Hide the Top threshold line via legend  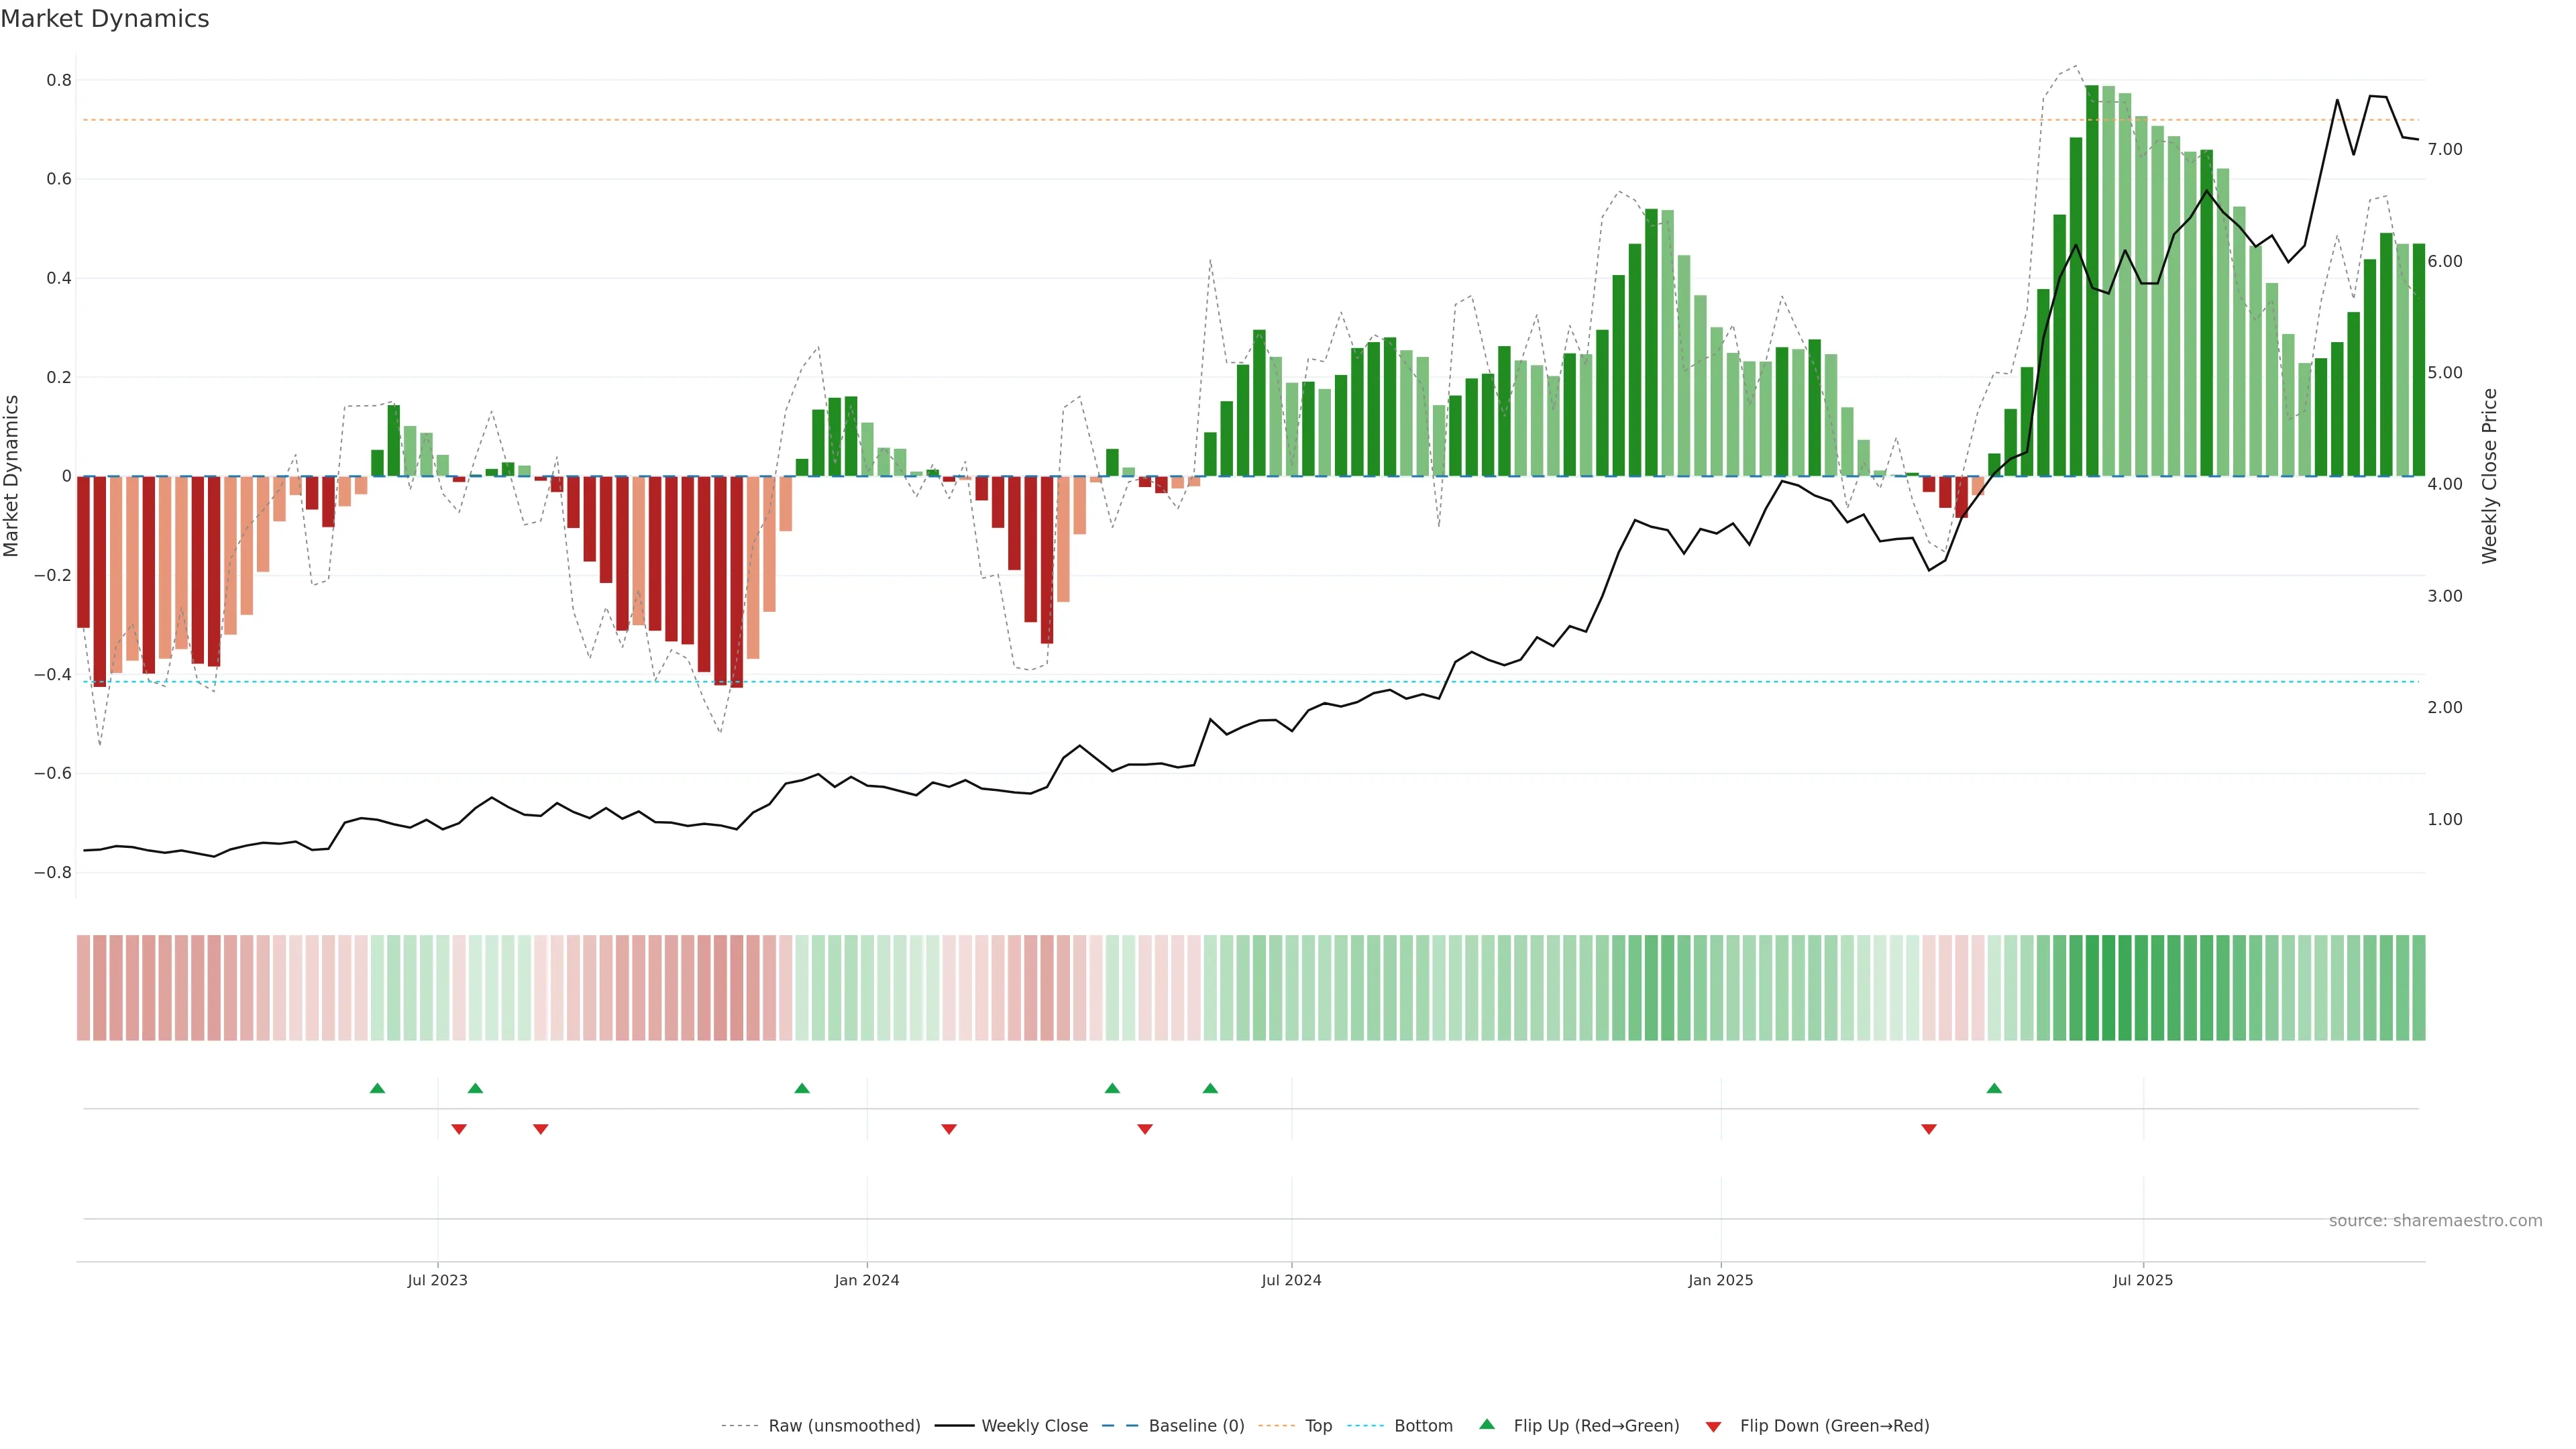pyautogui.click(x=1318, y=1426)
